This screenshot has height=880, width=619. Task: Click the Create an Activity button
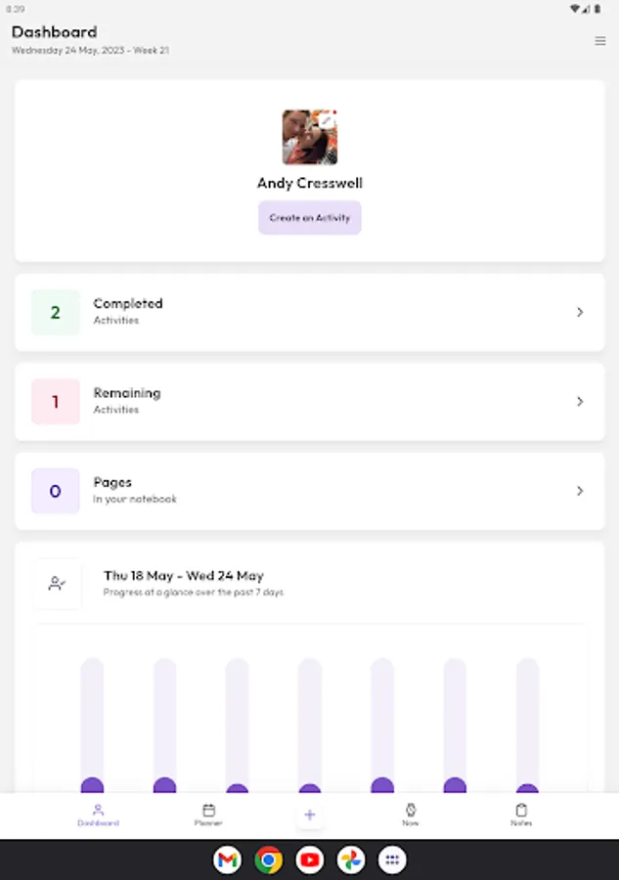[x=310, y=218]
